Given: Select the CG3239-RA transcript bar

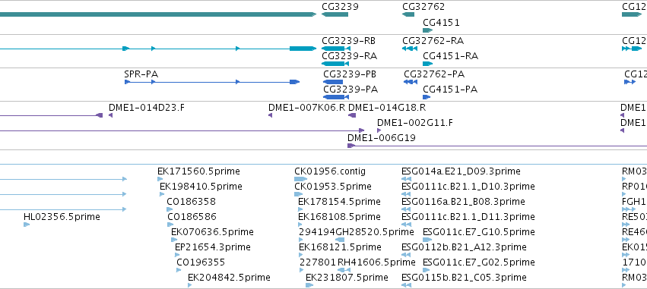Looking at the screenshot, I should [336, 64].
